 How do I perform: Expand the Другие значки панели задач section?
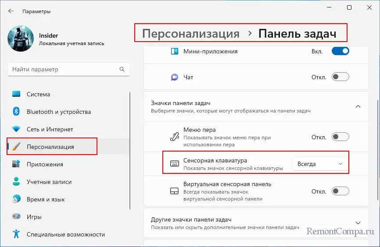[x=358, y=223]
